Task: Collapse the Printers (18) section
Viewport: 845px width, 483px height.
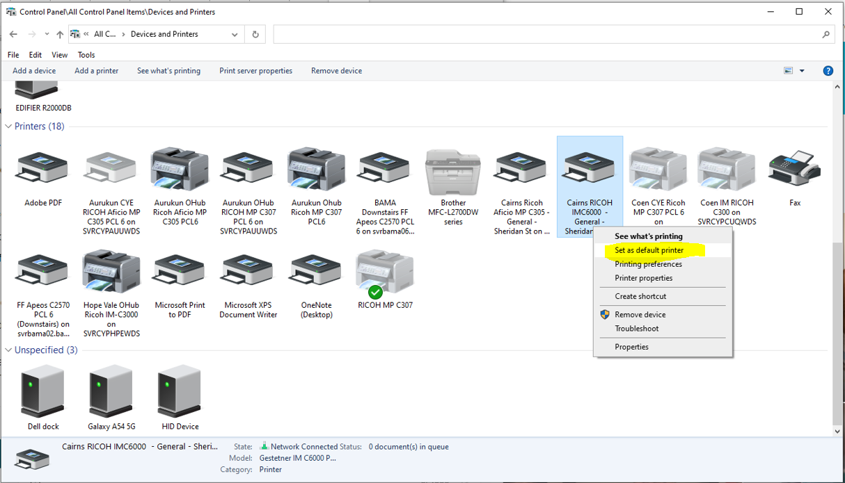Action: click(x=7, y=126)
